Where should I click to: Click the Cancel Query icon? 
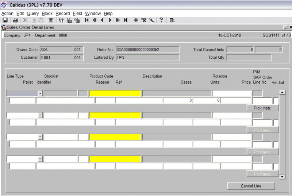click(77, 20)
